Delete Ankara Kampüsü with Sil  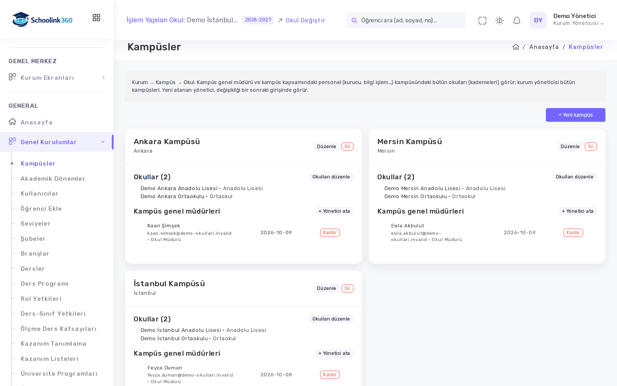pyautogui.click(x=347, y=146)
